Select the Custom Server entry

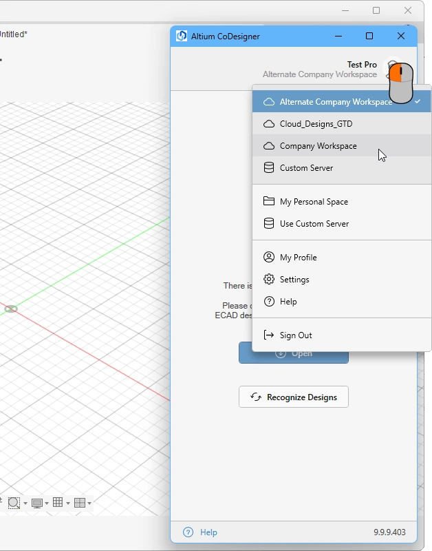pyautogui.click(x=341, y=168)
